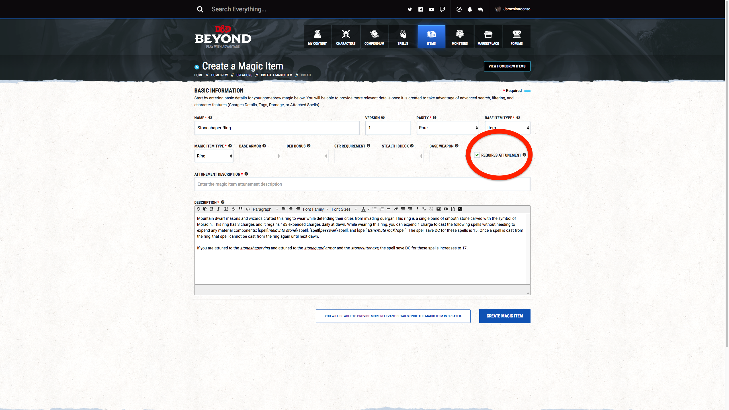Click the D&D Beyond logo
Viewport: 729px width, 410px height.
223,37
